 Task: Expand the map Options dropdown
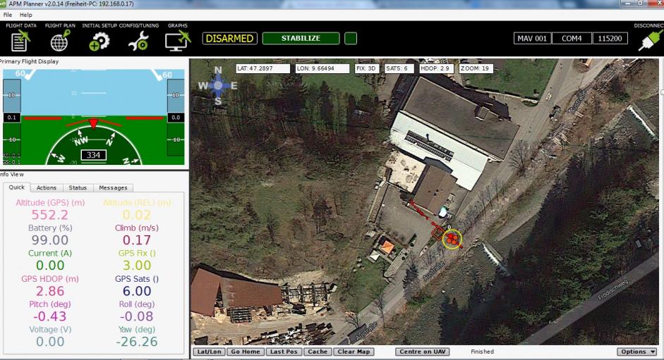click(636, 352)
